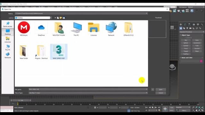Click the Teapot primitive button
The image size is (205, 115).
pos(186,51)
